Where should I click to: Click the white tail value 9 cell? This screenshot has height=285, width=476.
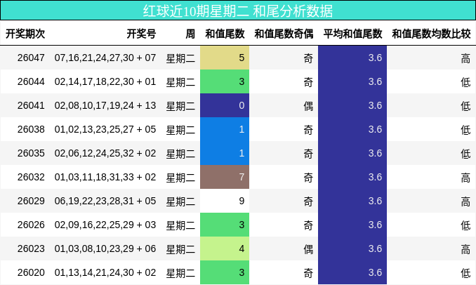click(225, 201)
